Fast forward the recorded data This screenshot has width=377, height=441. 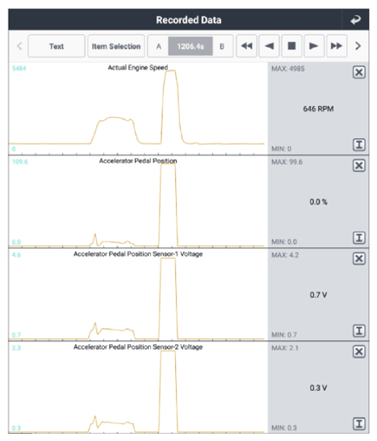point(337,46)
